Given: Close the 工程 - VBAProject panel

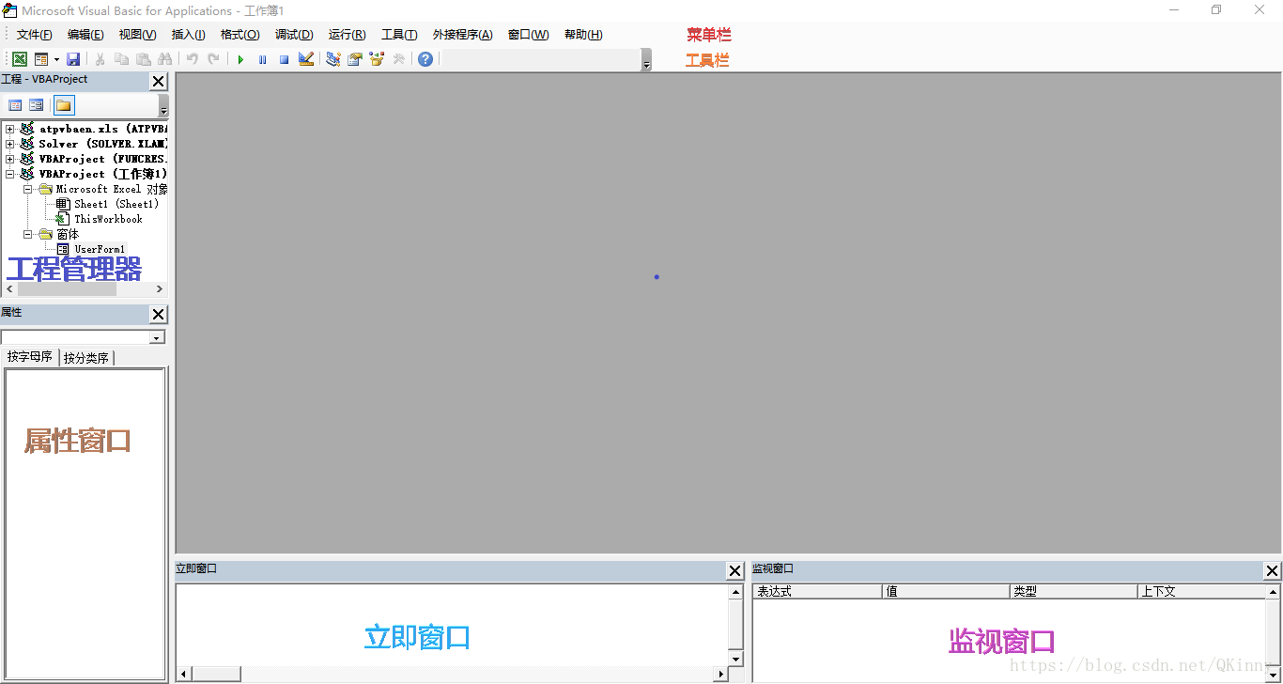Looking at the screenshot, I should [159, 82].
